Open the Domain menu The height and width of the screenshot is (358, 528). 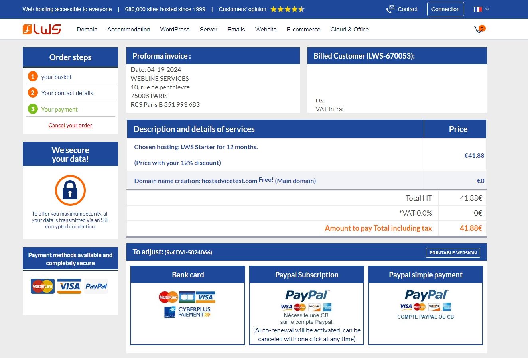(87, 30)
